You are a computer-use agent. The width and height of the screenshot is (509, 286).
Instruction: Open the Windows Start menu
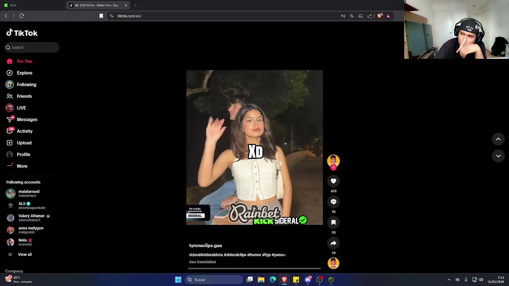178,280
